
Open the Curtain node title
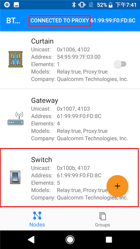point(42,41)
